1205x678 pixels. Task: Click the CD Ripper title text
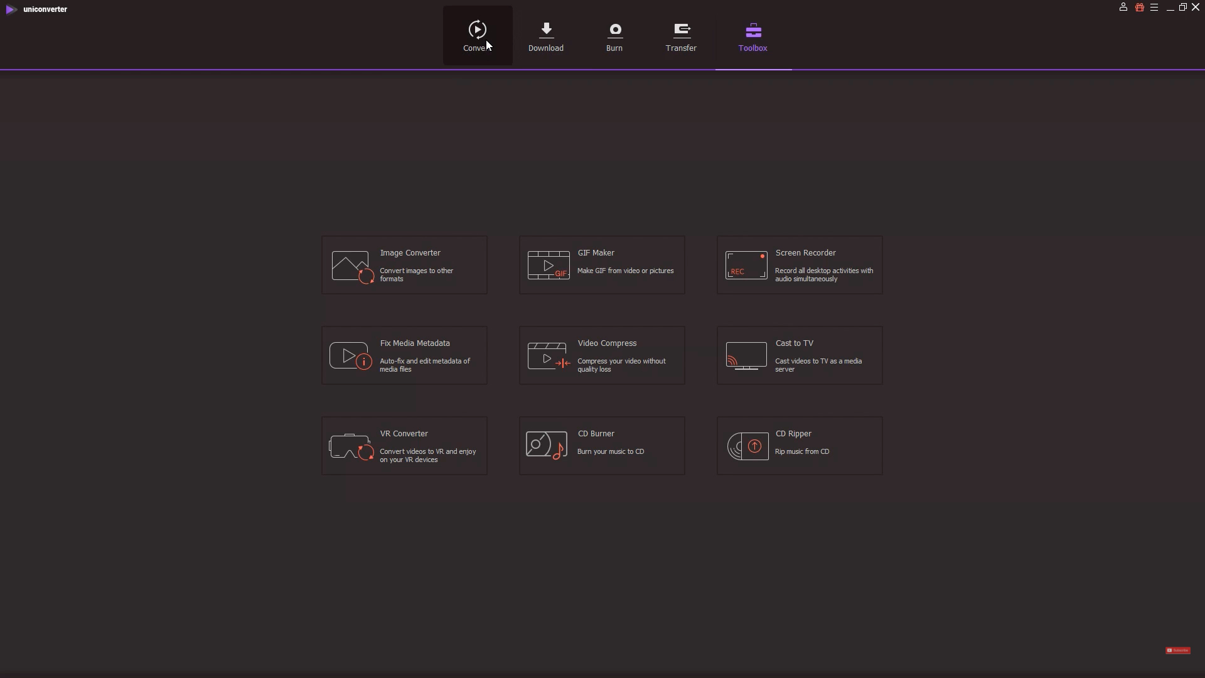793,434
